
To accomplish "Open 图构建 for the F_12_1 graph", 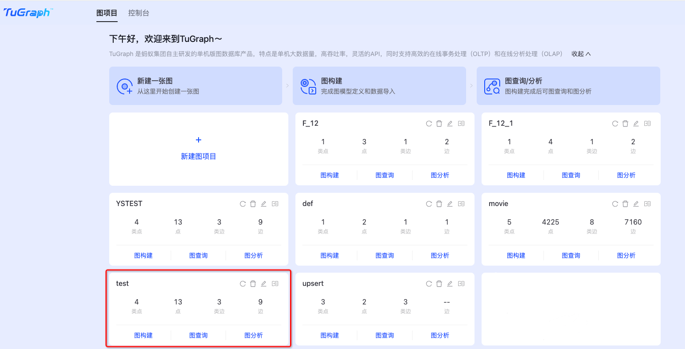I will pos(516,175).
